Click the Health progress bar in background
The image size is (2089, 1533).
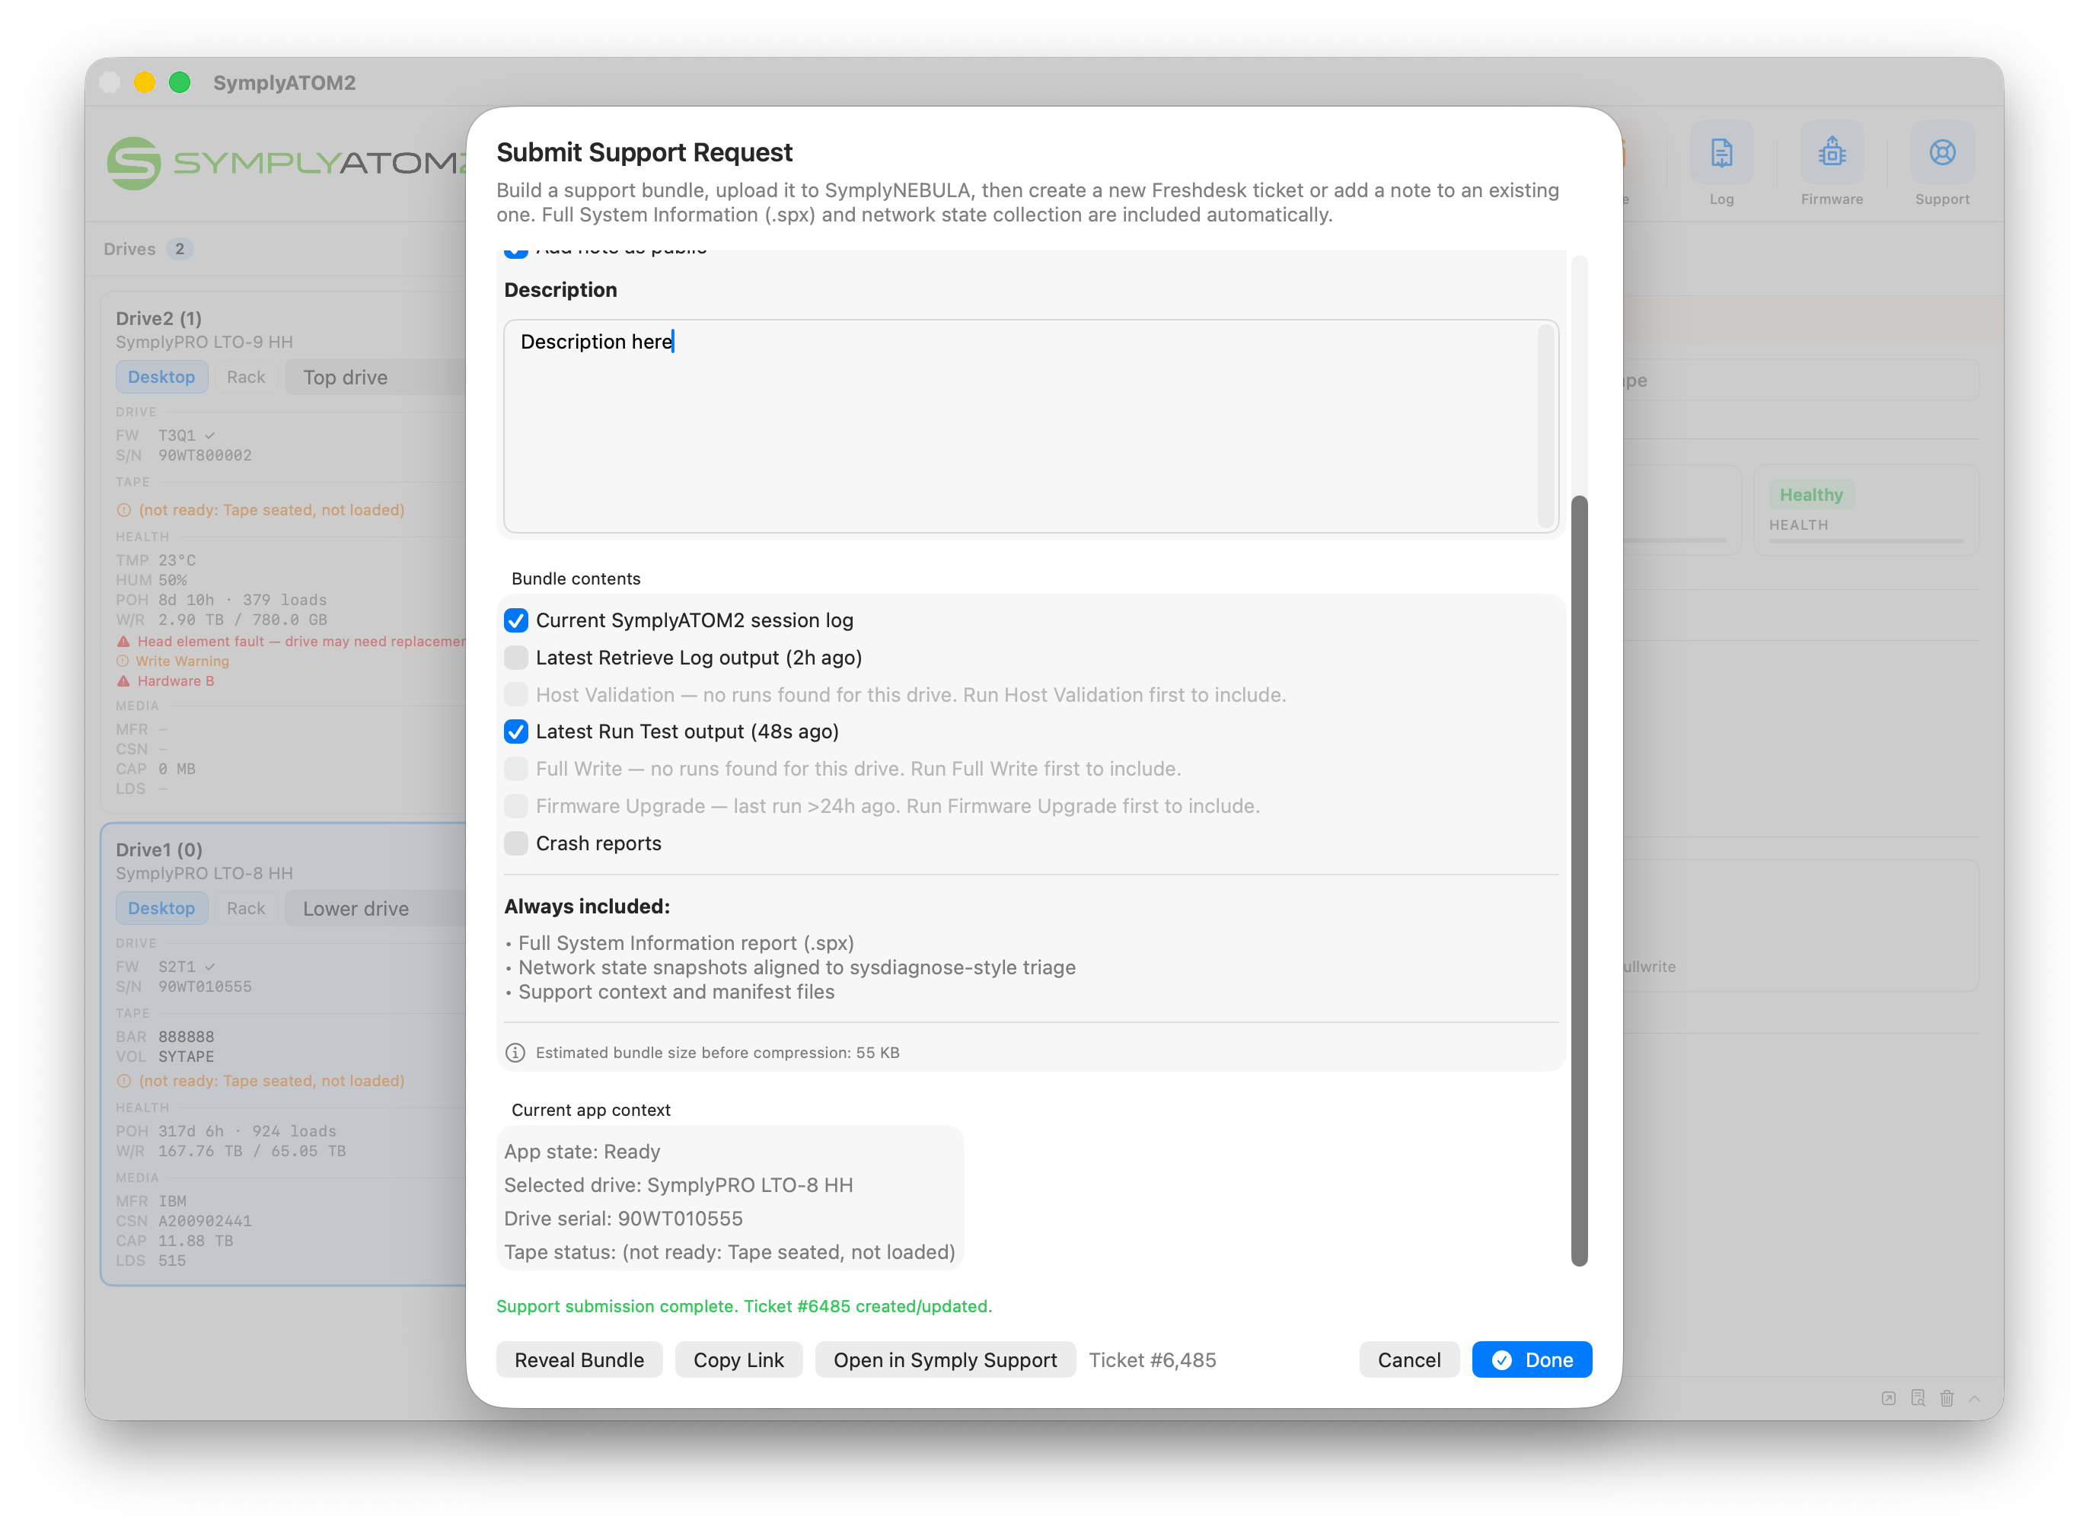pyautogui.click(x=1865, y=540)
